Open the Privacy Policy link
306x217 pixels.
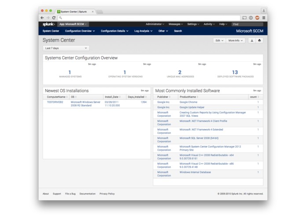(x=107, y=194)
